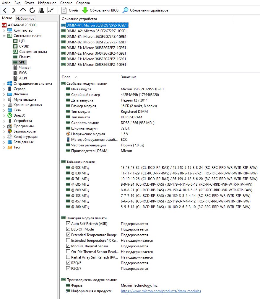Click the Безопасность shield icon
Viewport: 260px width, 299px height.
pos(10,131)
